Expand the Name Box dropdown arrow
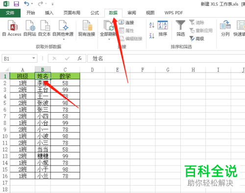The image size is (245, 193). click(34, 58)
